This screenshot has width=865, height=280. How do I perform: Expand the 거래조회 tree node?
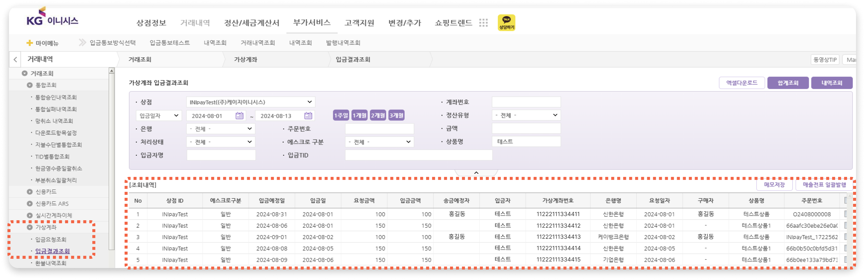(24, 73)
